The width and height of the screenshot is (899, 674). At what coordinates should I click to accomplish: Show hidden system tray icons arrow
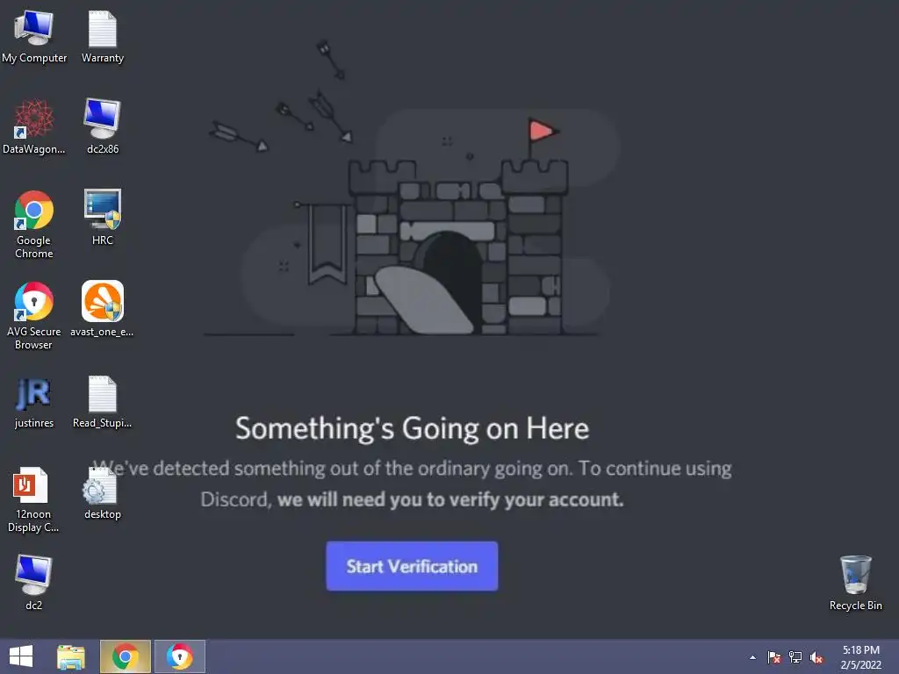[x=752, y=657]
